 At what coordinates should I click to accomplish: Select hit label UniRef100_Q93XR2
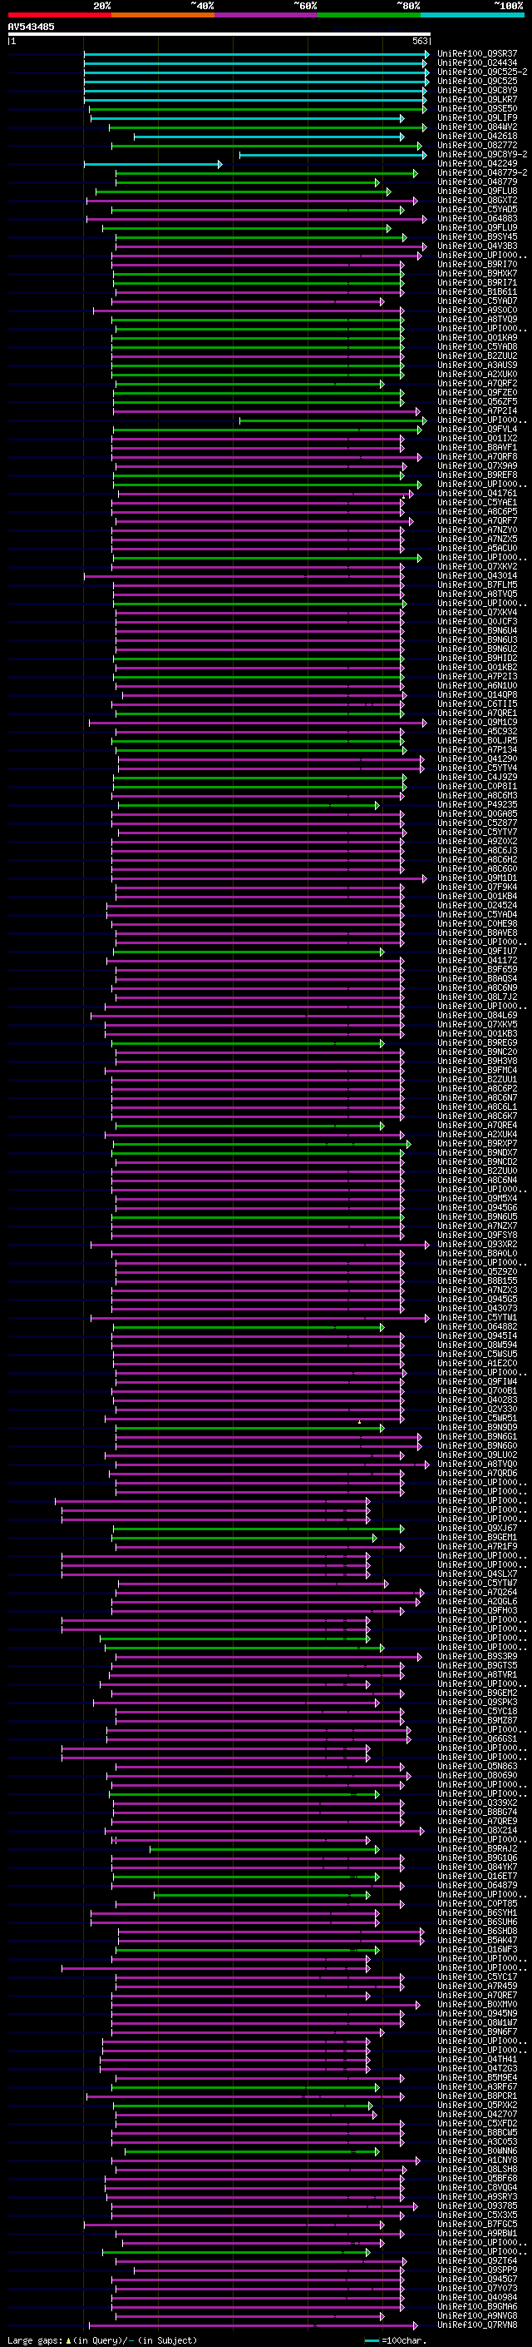(477, 1244)
